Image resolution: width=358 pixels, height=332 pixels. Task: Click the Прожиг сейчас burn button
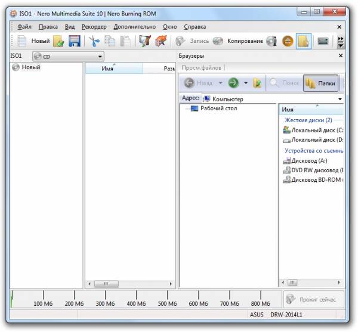pos(314,299)
